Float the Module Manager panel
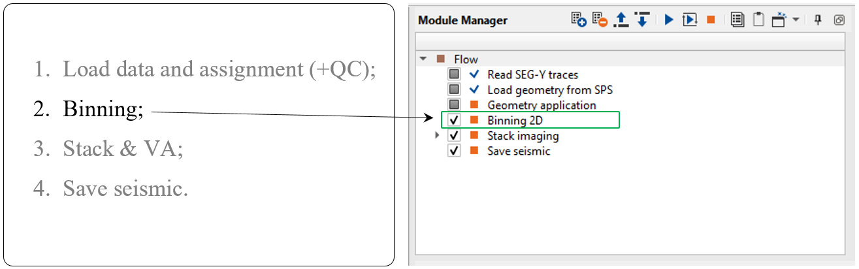 coord(839,20)
